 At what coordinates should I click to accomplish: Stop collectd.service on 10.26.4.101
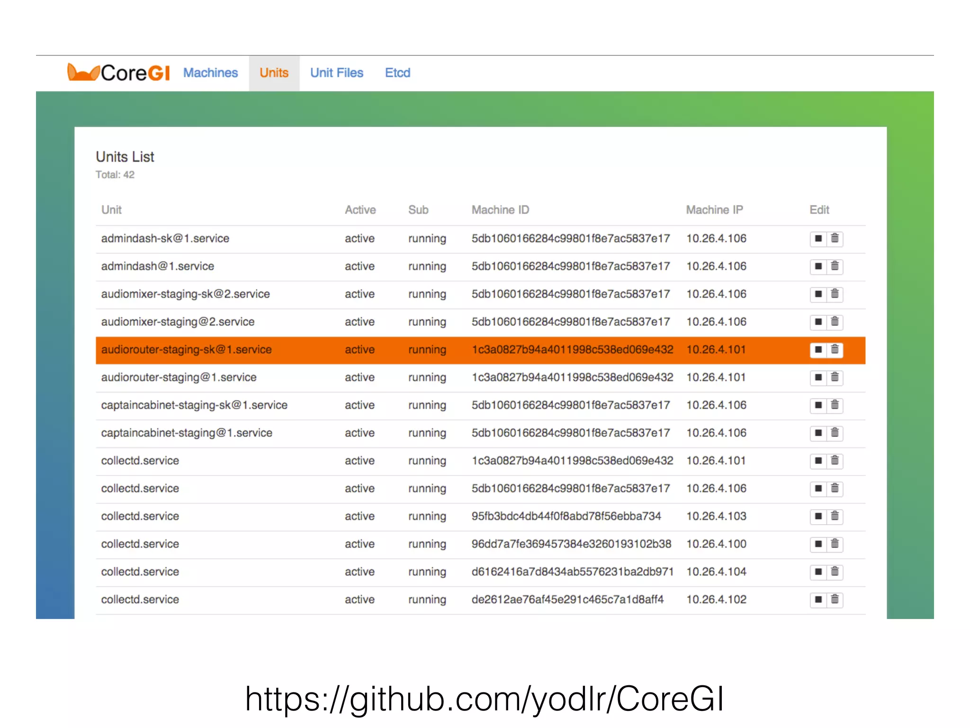[x=818, y=461]
